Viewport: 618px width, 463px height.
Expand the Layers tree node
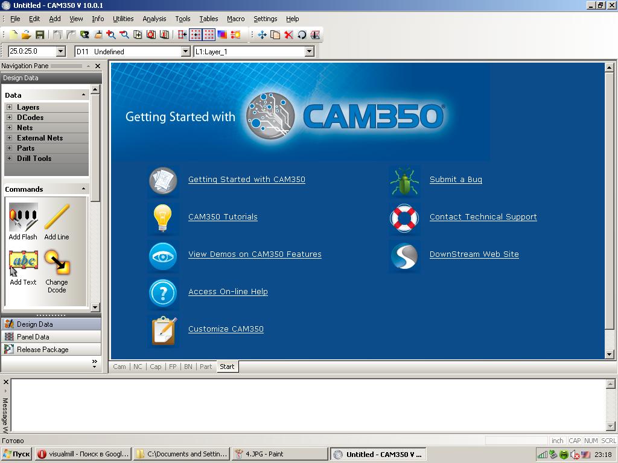point(10,107)
